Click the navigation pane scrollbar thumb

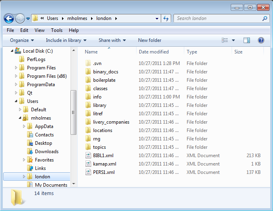coord(74,112)
